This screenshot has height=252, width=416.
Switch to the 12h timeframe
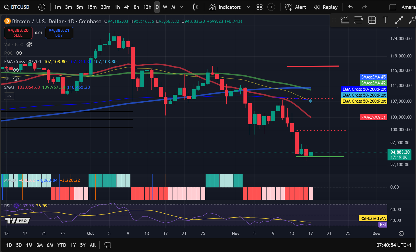click(x=147, y=7)
